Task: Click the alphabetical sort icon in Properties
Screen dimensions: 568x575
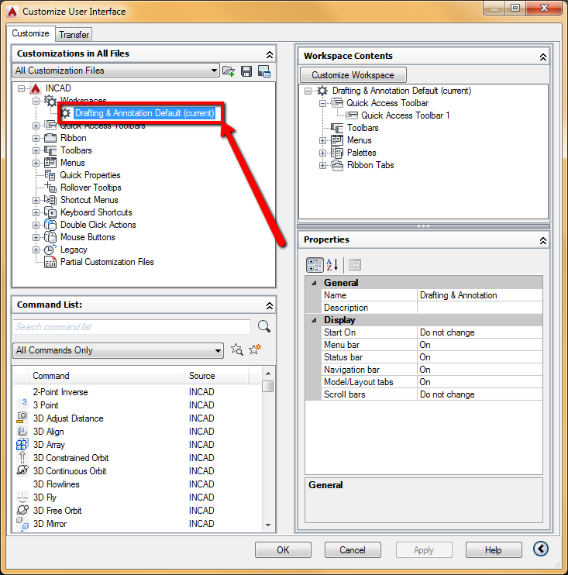Action: (332, 264)
